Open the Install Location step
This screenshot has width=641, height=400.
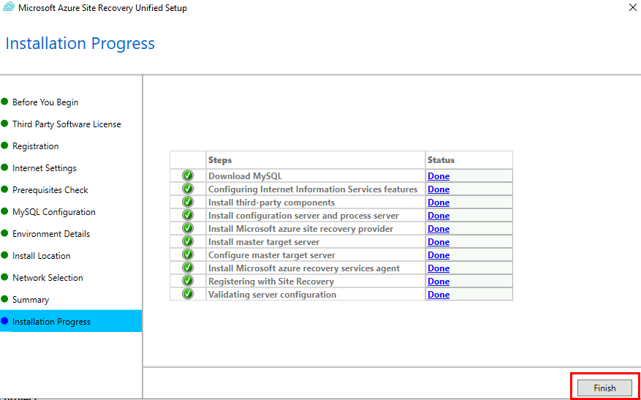tap(41, 256)
